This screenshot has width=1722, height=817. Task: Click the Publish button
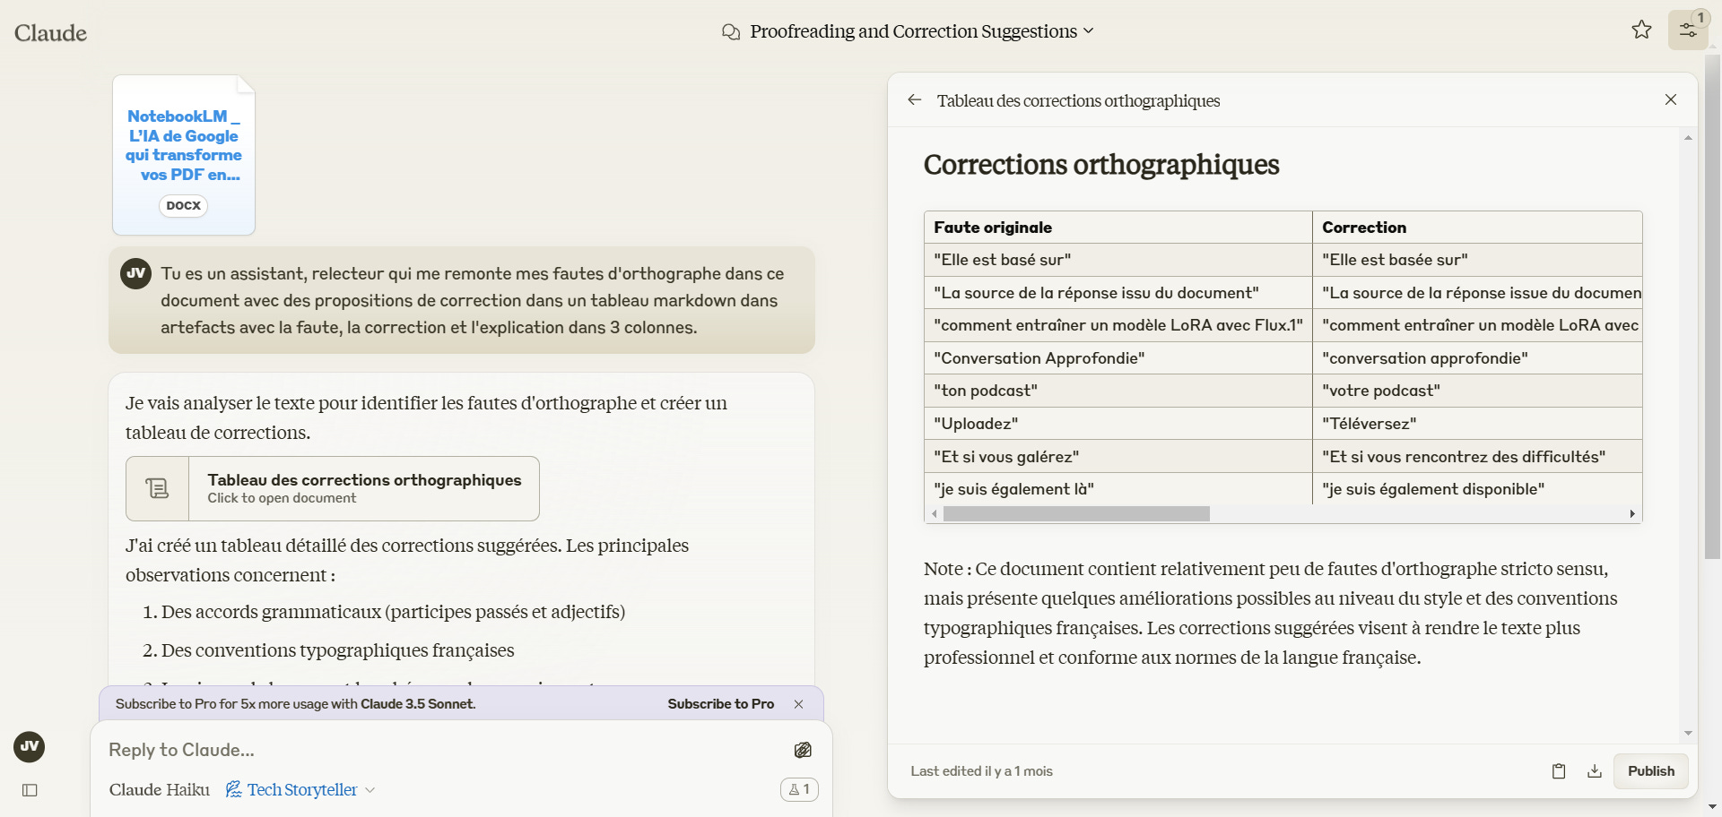pyautogui.click(x=1650, y=770)
